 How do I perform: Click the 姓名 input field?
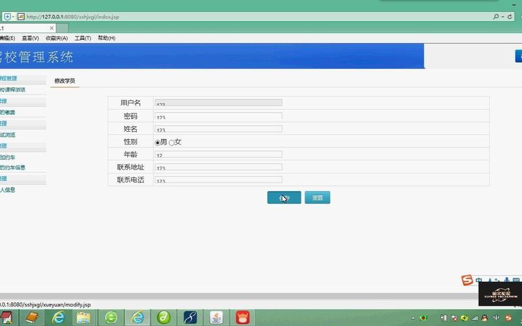[219, 128]
